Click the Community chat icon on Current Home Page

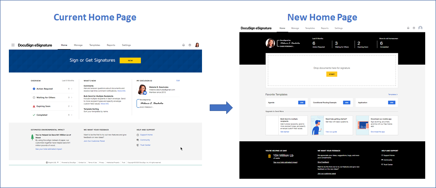138,140
